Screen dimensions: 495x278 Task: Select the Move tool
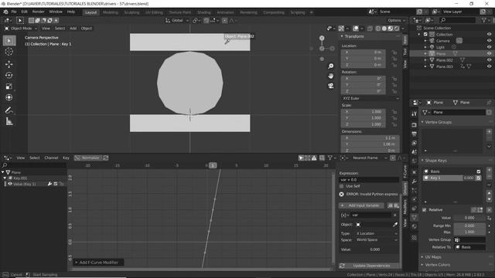[x=9, y=64]
